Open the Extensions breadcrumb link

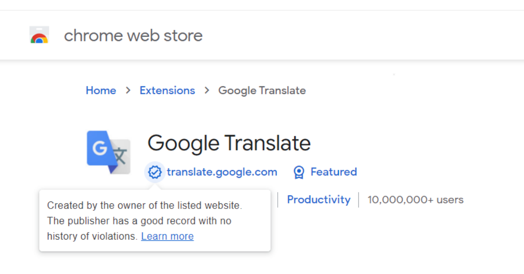coord(167,90)
